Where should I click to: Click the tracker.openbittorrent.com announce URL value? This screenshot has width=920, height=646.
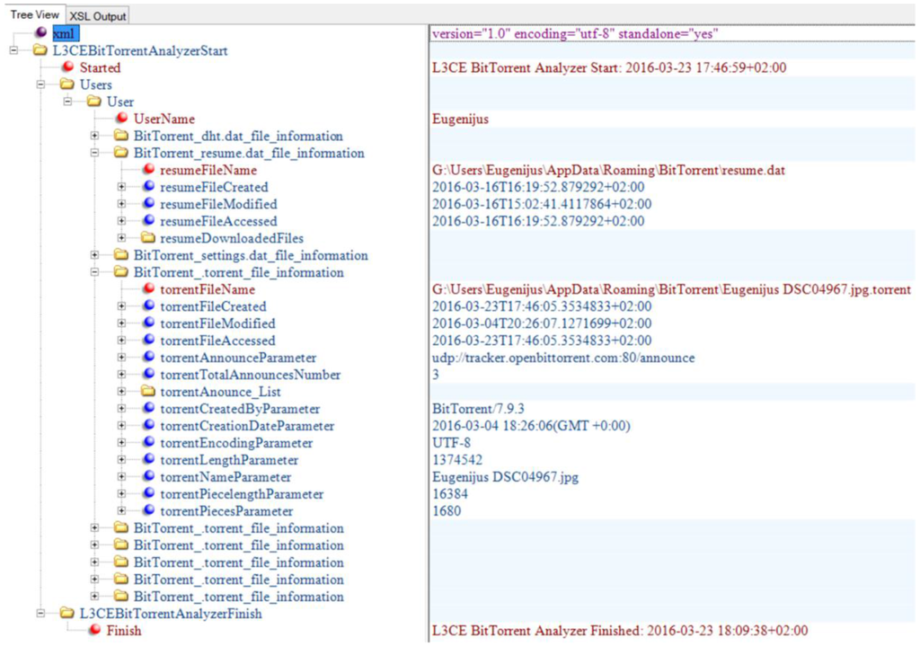[563, 358]
